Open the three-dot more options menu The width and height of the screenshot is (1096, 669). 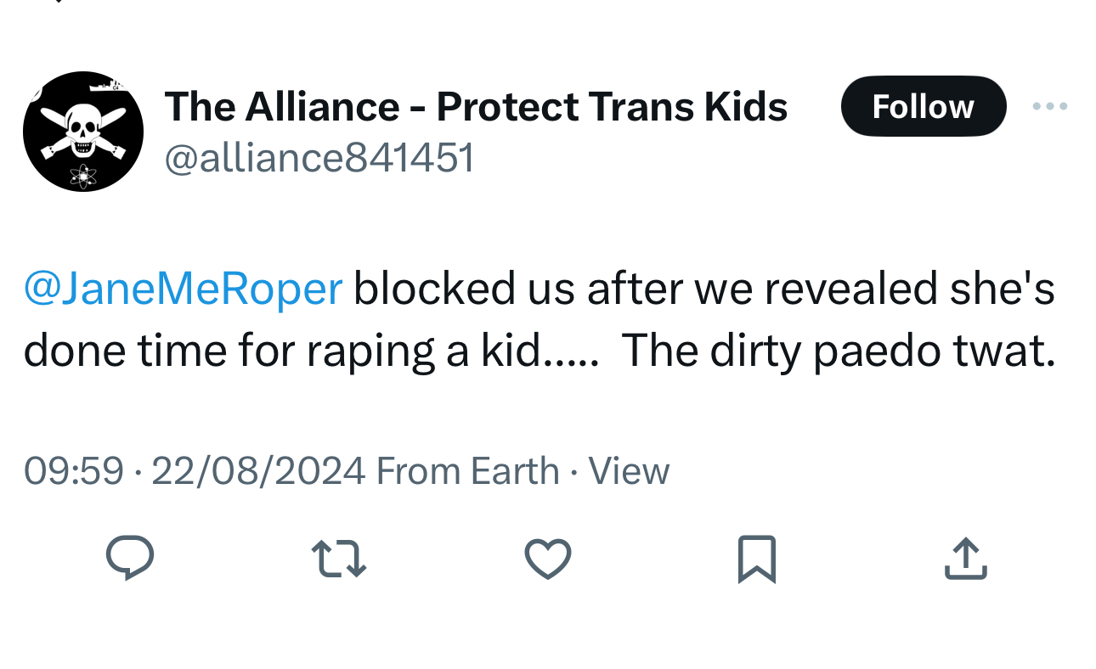pyautogui.click(x=1050, y=107)
